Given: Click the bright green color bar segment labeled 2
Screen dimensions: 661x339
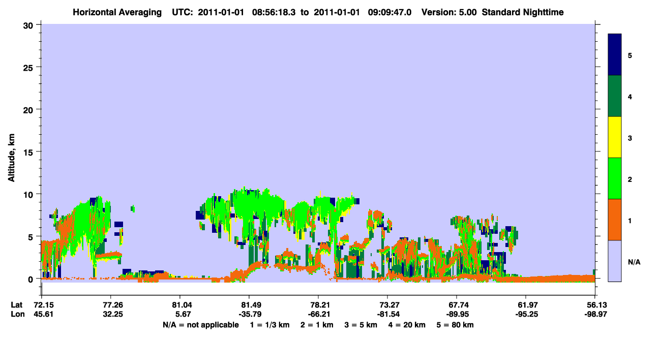Looking at the screenshot, I should pos(615,178).
